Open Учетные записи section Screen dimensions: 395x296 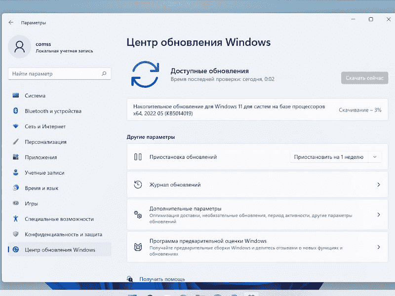[59, 173]
